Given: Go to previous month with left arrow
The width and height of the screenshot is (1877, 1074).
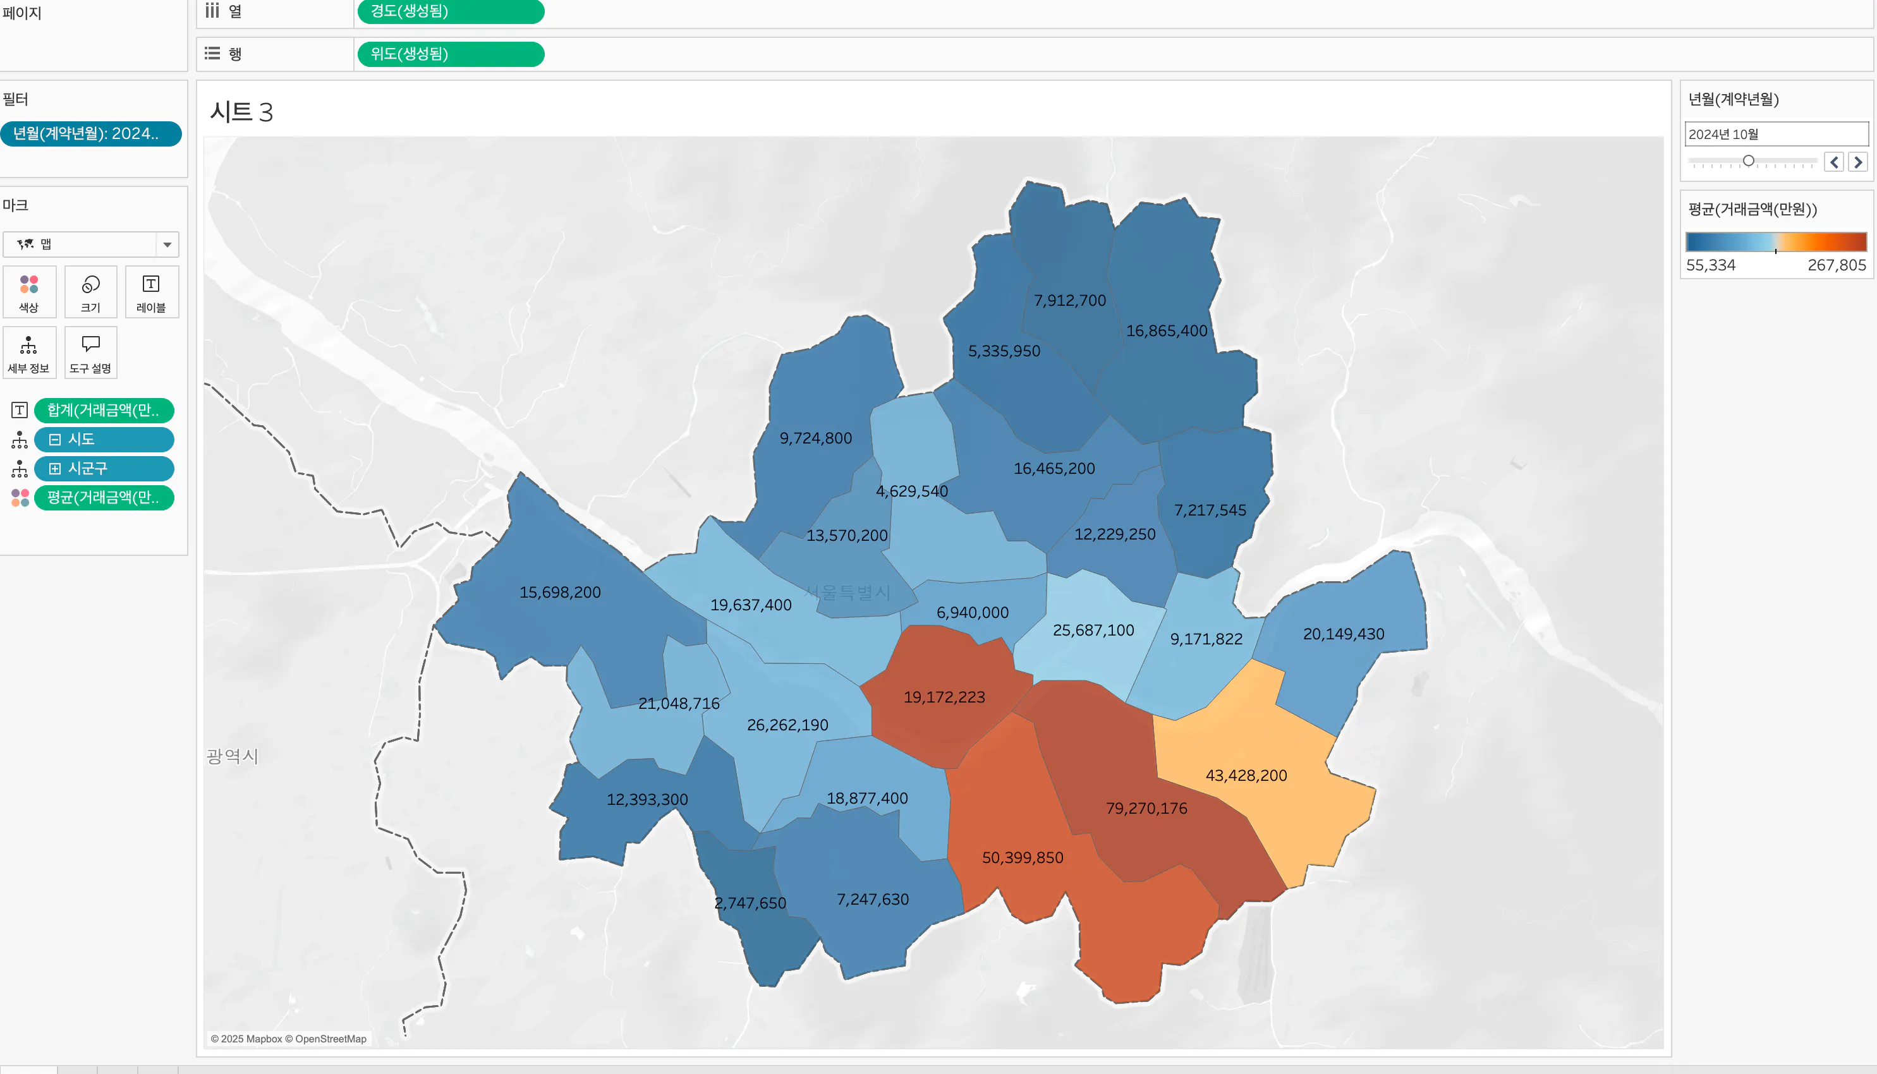Looking at the screenshot, I should [1834, 162].
